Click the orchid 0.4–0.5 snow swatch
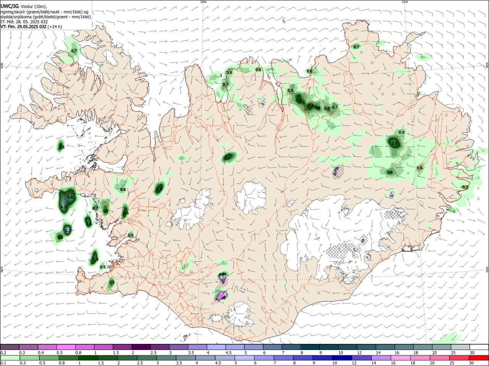 (x=47, y=347)
